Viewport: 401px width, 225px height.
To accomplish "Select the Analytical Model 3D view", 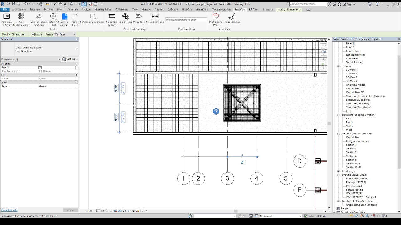I will click(355, 85).
